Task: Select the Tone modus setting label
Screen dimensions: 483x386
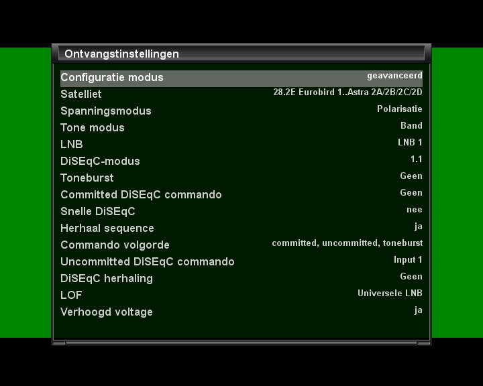Action: (93, 127)
